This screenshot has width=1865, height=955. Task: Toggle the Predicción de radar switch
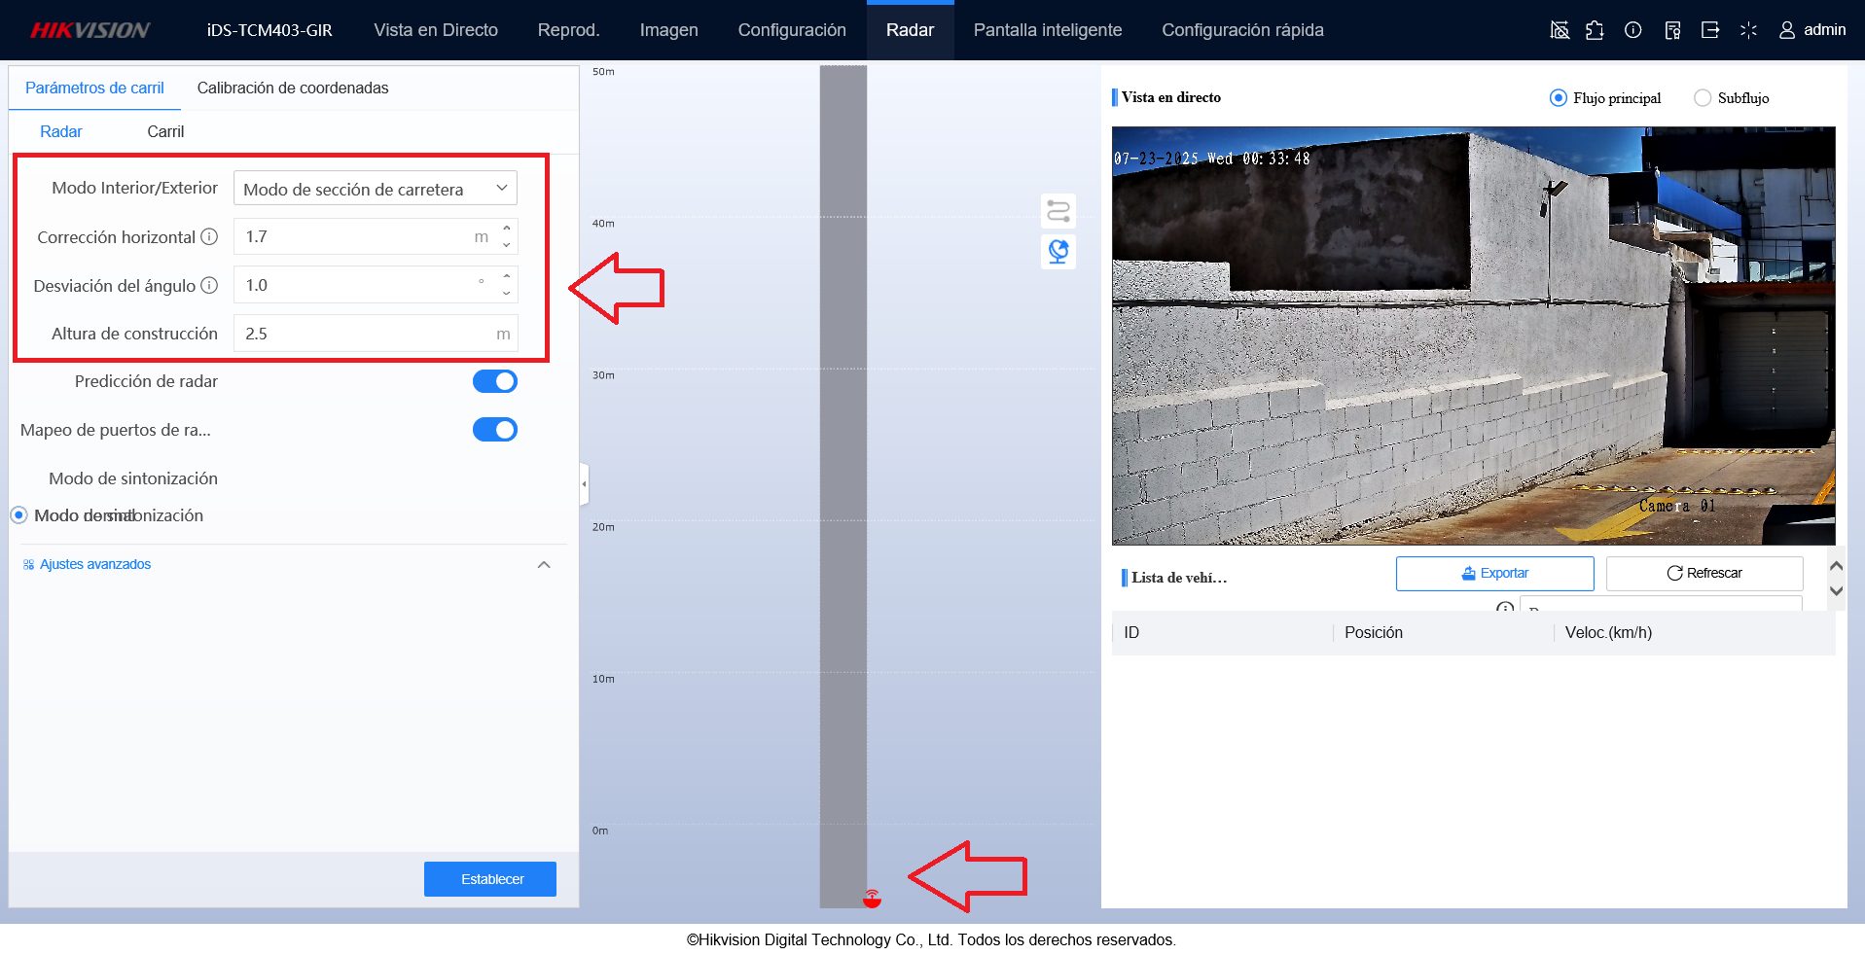point(495,381)
